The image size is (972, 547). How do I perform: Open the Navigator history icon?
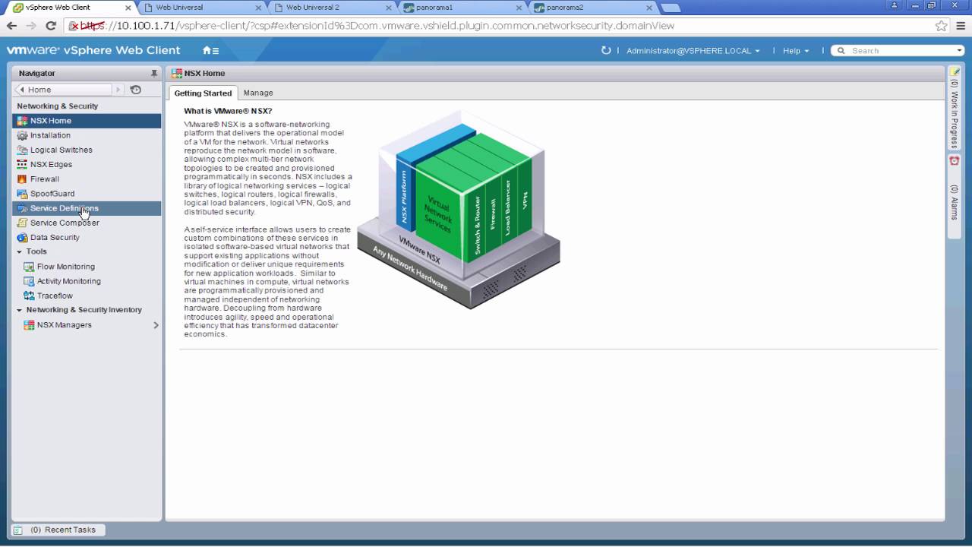coord(136,90)
